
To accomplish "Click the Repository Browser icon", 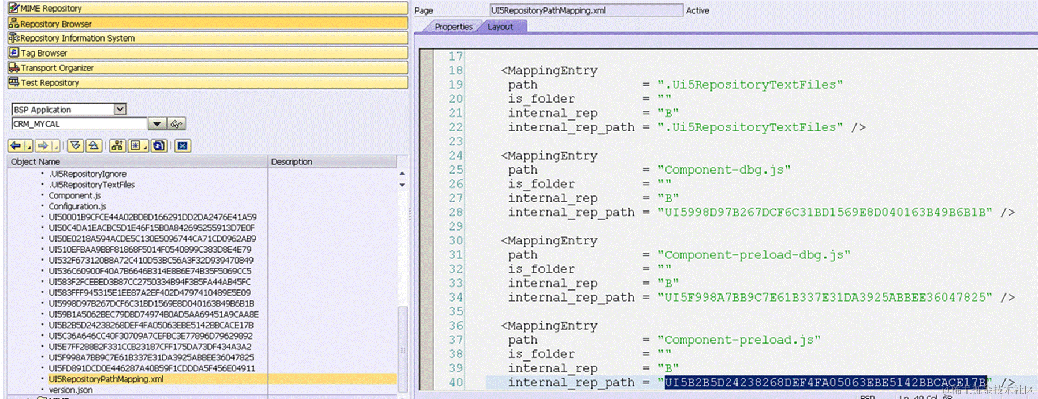I will [x=14, y=23].
